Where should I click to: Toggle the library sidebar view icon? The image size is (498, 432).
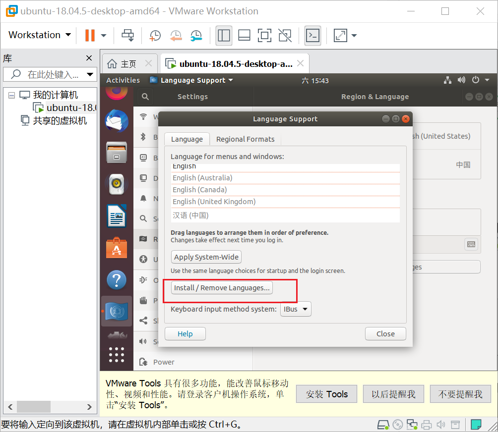click(x=224, y=35)
